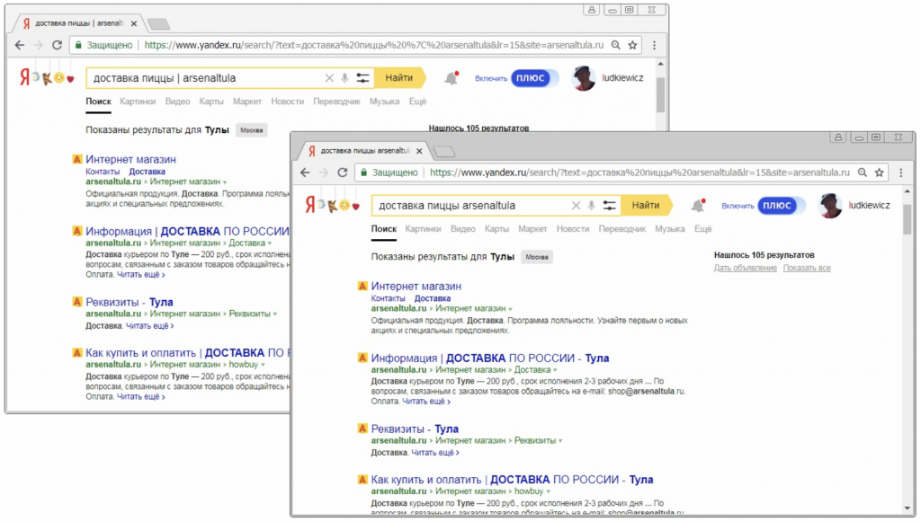Reload page in the rear browser window
The width and height of the screenshot is (921, 522).
pyautogui.click(x=57, y=45)
